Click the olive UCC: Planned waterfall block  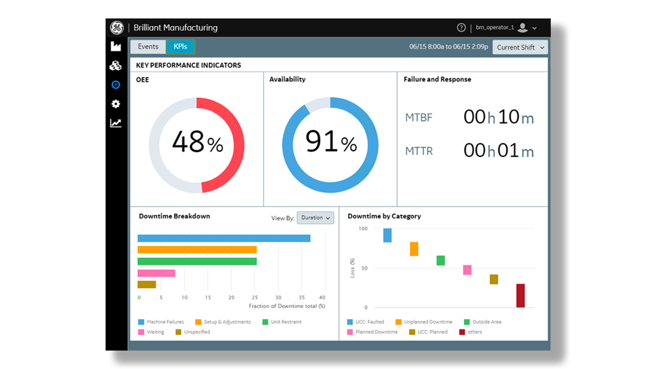pos(494,279)
